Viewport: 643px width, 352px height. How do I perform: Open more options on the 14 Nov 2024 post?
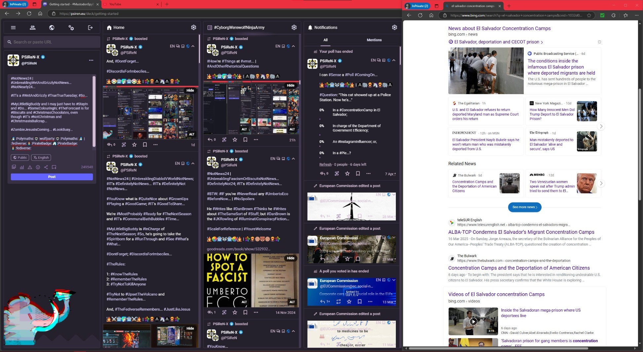point(256,312)
